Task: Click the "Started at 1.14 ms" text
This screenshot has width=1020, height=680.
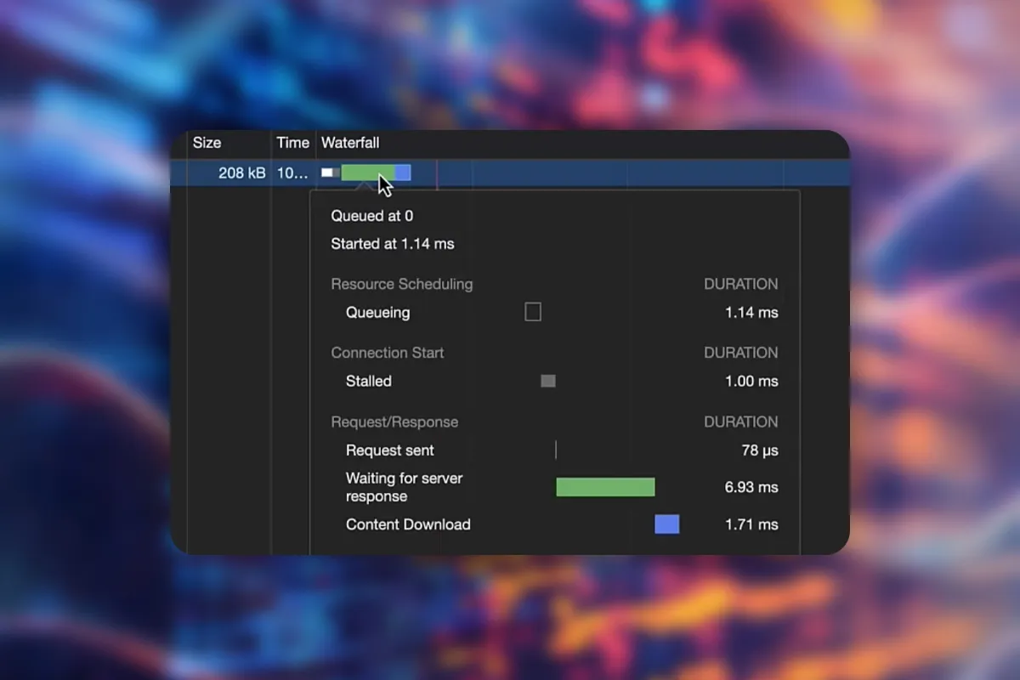Action: tap(393, 244)
